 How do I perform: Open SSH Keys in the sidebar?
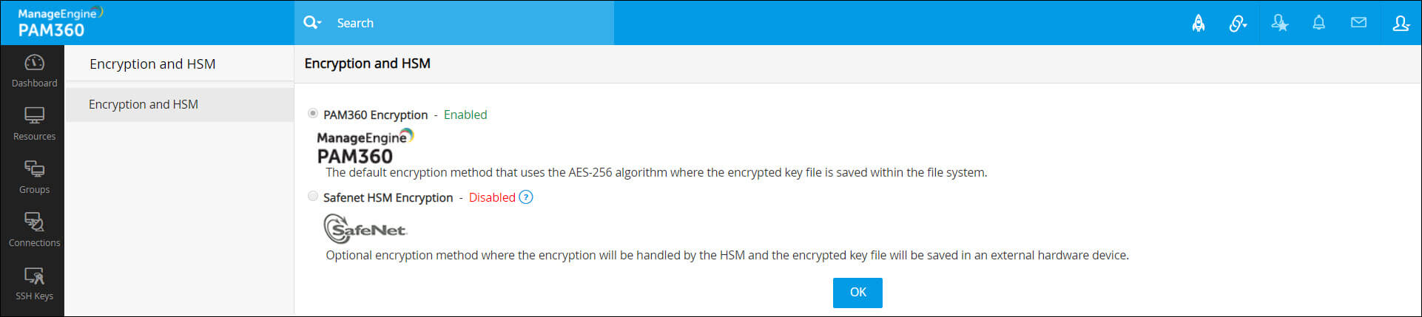[34, 284]
